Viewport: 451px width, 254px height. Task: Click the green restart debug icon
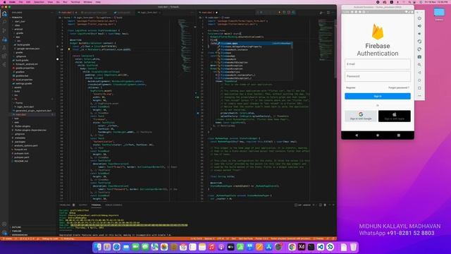[x=284, y=13]
